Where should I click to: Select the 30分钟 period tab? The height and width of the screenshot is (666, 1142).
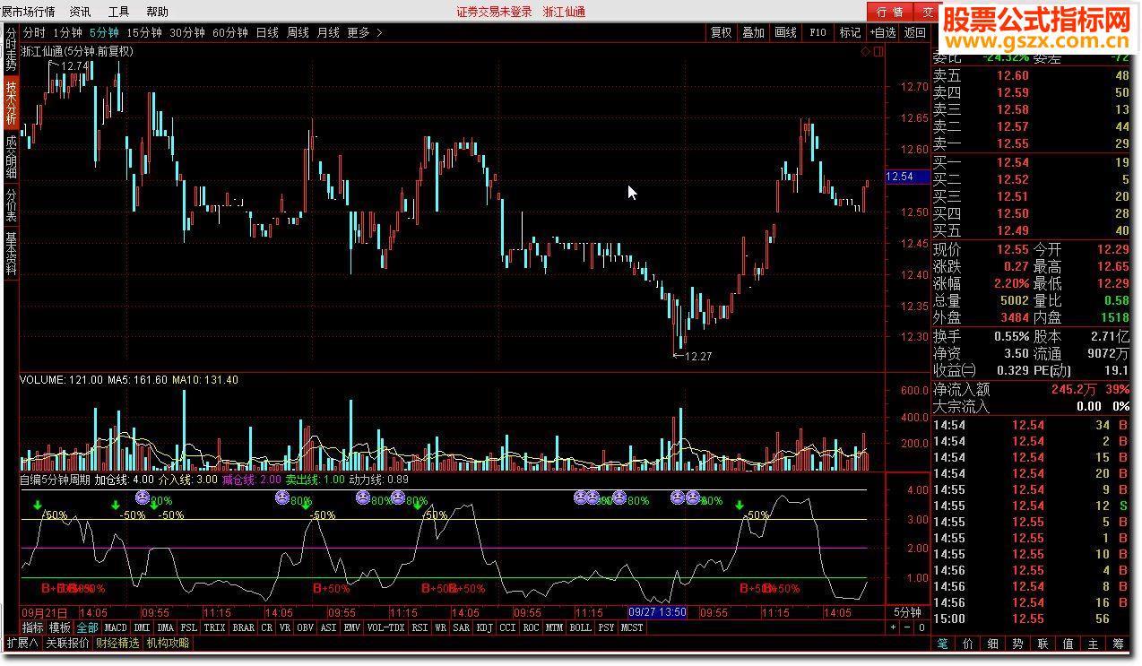(186, 32)
